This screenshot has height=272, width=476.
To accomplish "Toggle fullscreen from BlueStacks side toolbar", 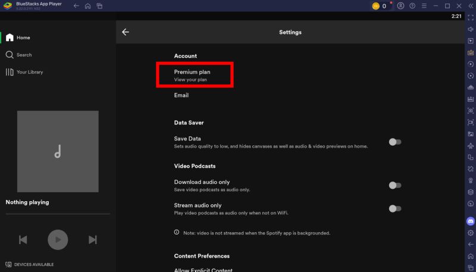I will (471, 18).
